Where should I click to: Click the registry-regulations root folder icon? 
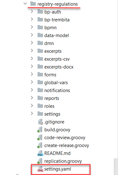tap(33, 4)
